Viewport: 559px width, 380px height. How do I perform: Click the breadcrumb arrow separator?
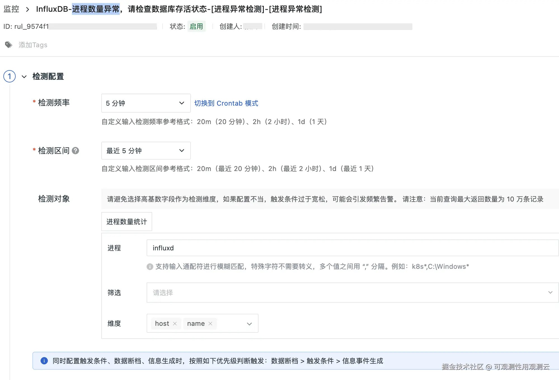27,9
